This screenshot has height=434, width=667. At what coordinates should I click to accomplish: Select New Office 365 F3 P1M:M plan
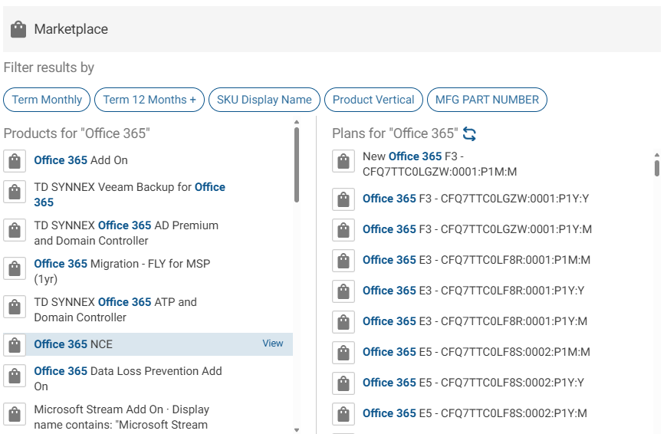click(440, 164)
